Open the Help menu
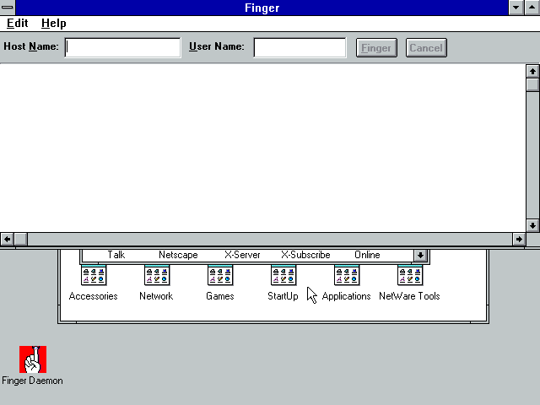 coord(54,23)
